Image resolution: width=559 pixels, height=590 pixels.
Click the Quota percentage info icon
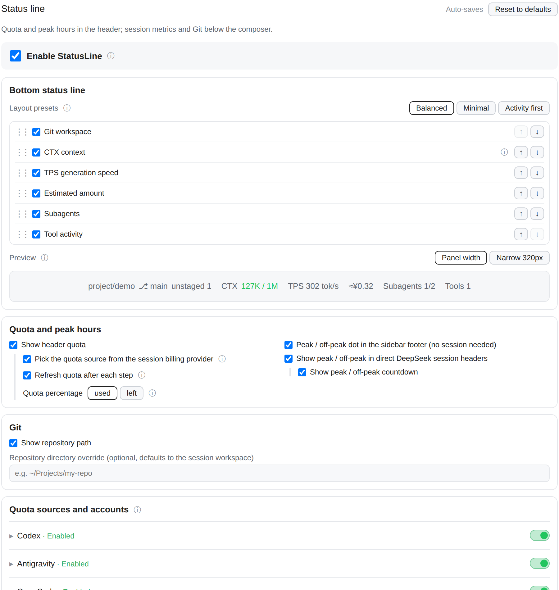152,393
